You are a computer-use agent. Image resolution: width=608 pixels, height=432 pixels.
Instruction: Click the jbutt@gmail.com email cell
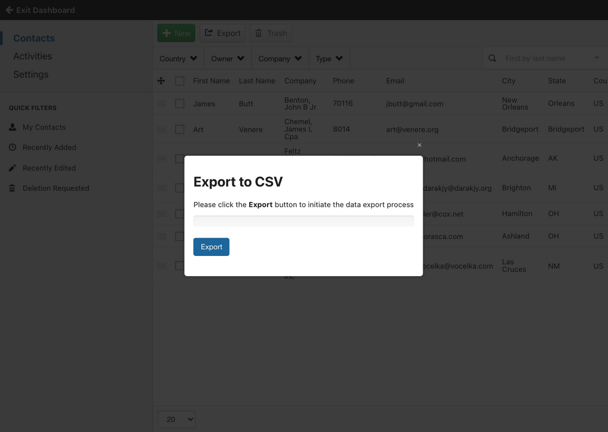pyautogui.click(x=415, y=104)
